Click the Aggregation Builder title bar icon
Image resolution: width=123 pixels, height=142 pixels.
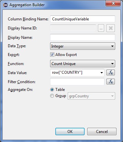tap(6, 5)
